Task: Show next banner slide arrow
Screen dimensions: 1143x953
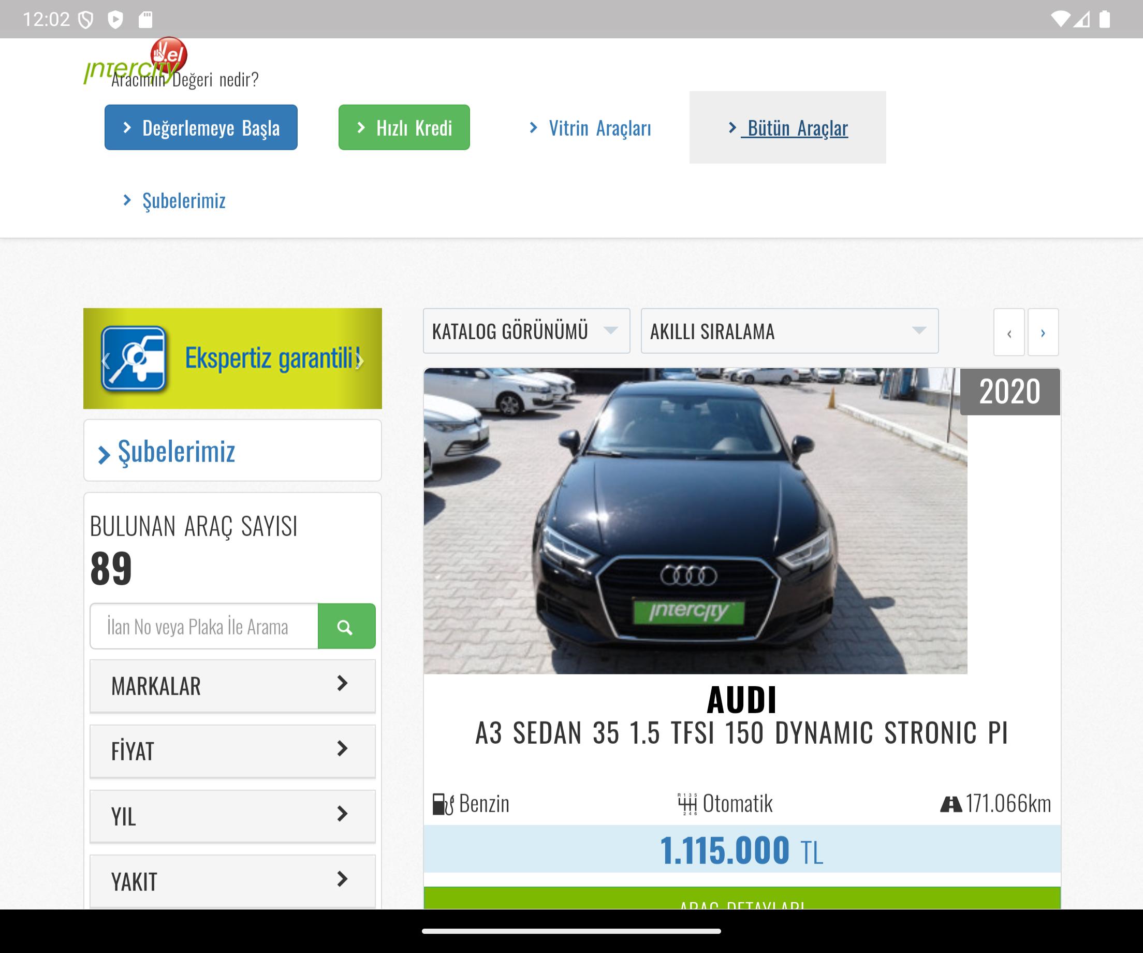Action: click(x=360, y=360)
